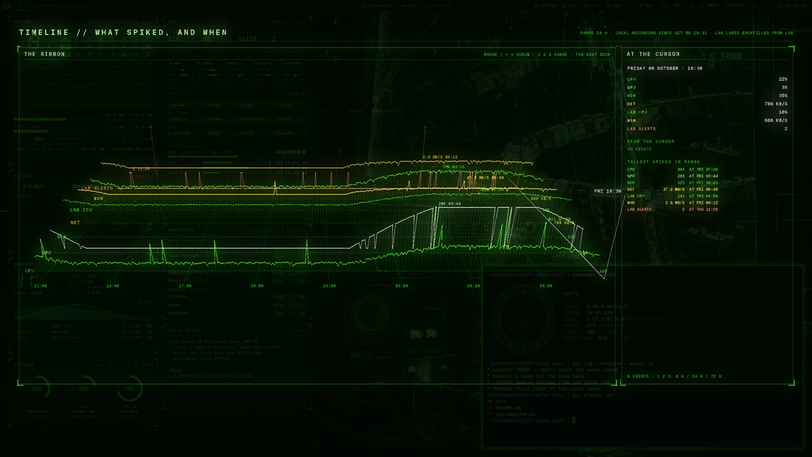Select the 02:00 time axis tick
812x457 pixels.
coord(402,286)
